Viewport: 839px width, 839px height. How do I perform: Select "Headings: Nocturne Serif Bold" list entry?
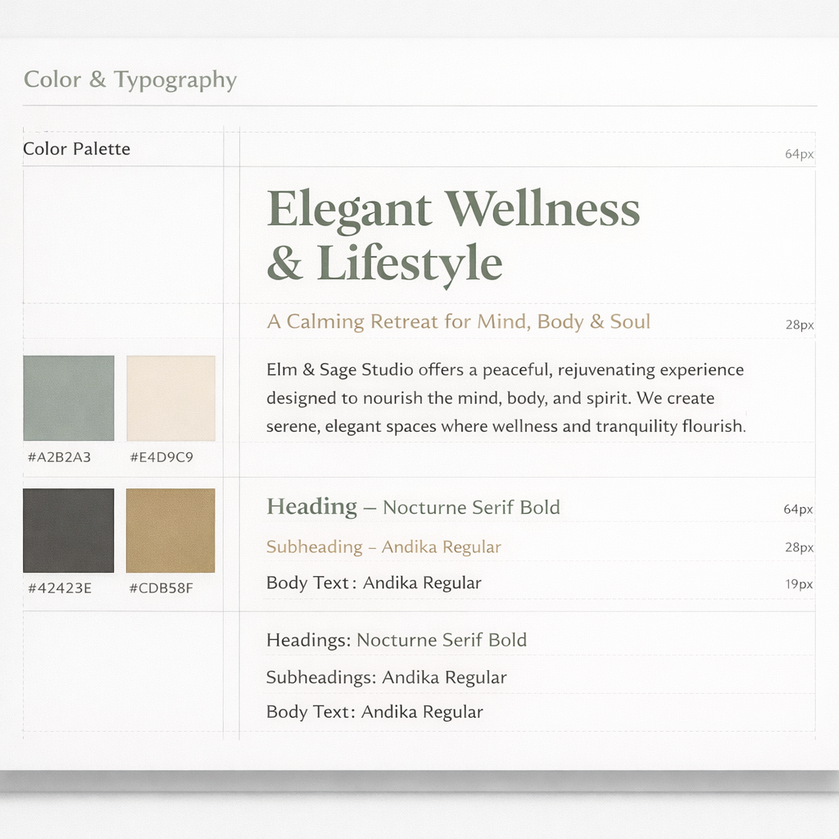[x=397, y=641]
